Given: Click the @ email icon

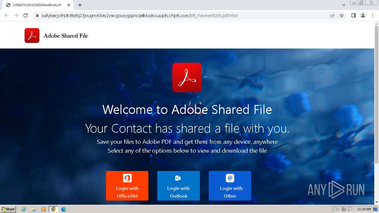Looking at the screenshot, I should [x=230, y=178].
